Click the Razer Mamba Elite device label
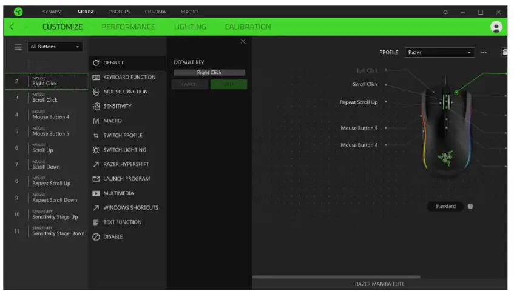The image size is (514, 294). click(x=380, y=284)
